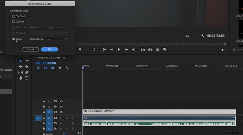Hide V1 track output eye
The image size is (243, 135).
click(x=61, y=112)
